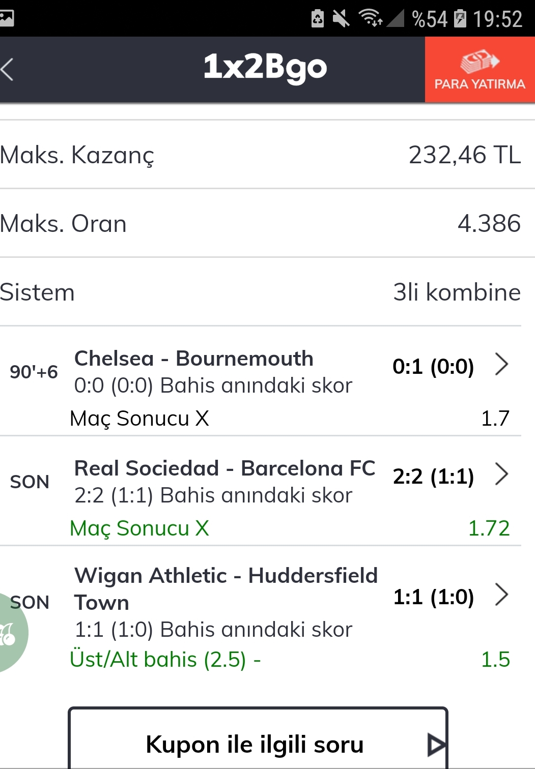The height and width of the screenshot is (769, 535).
Task: Tap the 1x2Bgo logo
Action: point(265,68)
